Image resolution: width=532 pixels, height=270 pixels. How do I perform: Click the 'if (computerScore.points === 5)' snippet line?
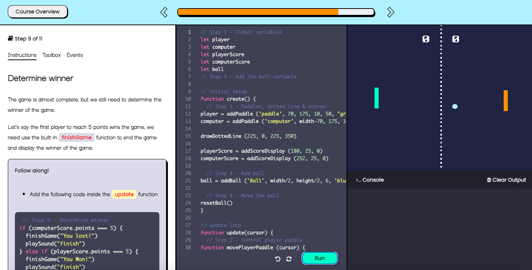(x=71, y=228)
